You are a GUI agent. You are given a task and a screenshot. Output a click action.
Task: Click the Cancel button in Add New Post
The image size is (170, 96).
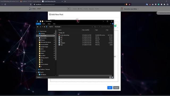click(x=116, y=88)
